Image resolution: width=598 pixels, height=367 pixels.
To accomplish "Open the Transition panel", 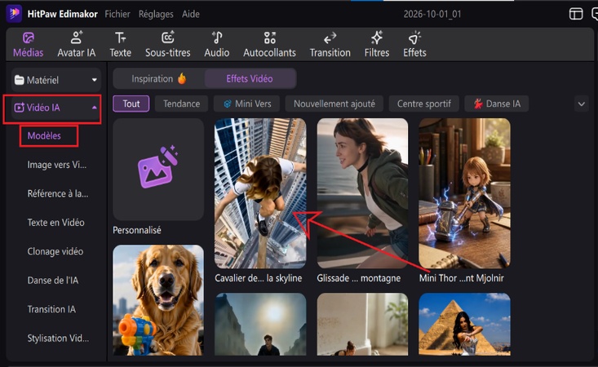I will 330,45.
